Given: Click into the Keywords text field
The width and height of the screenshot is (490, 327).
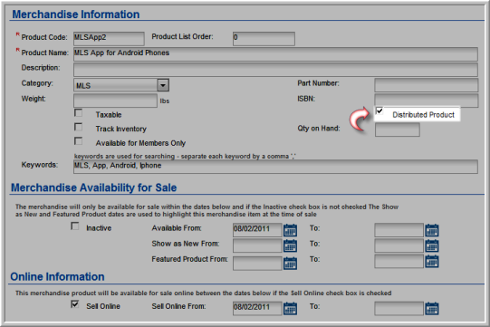Looking at the screenshot, I should pos(275,167).
